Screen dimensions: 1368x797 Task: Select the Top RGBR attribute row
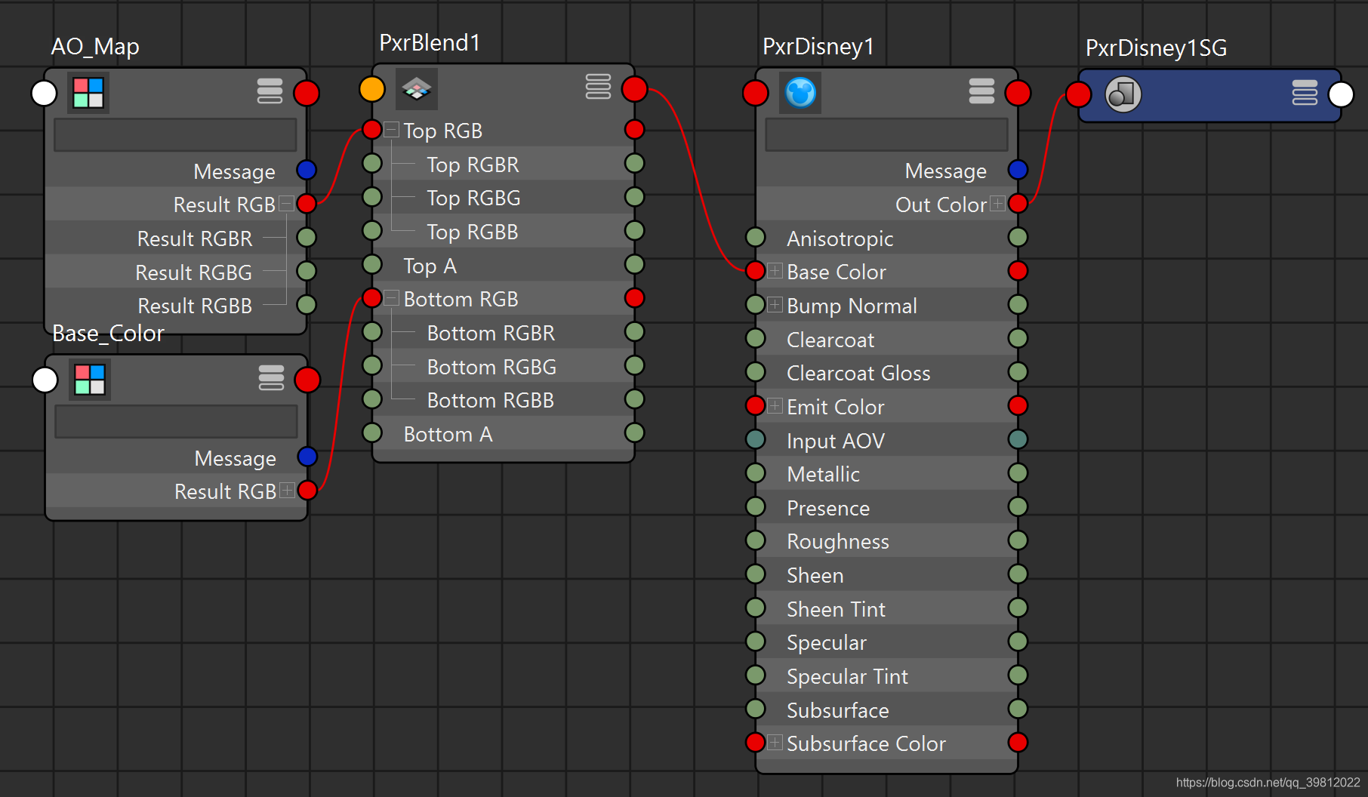504,164
